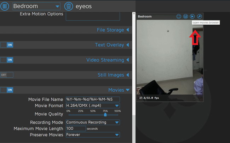Click the Maximum Movie Length label
The image size is (230, 143).
38,129
